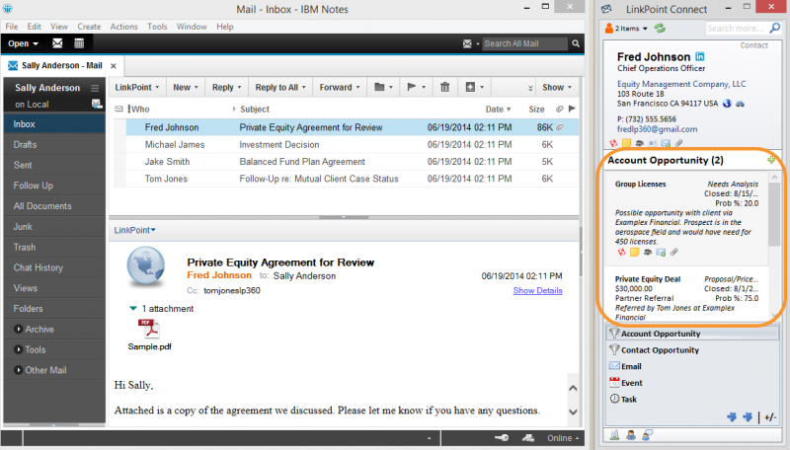This screenshot has width=790, height=450.
Task: Expand the Archive folder
Action: tap(18, 330)
